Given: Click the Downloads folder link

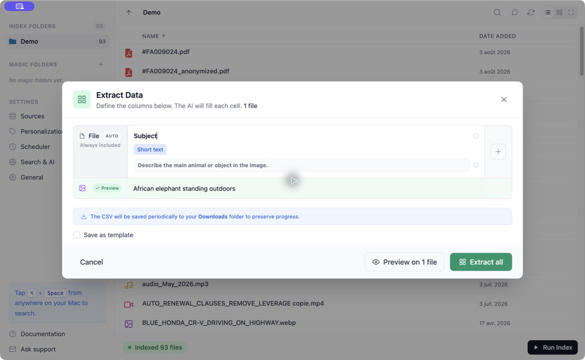Looking at the screenshot, I should [213, 217].
